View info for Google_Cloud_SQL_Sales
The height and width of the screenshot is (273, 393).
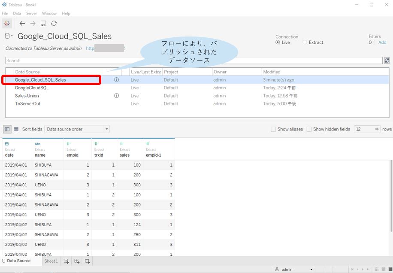[x=117, y=80]
